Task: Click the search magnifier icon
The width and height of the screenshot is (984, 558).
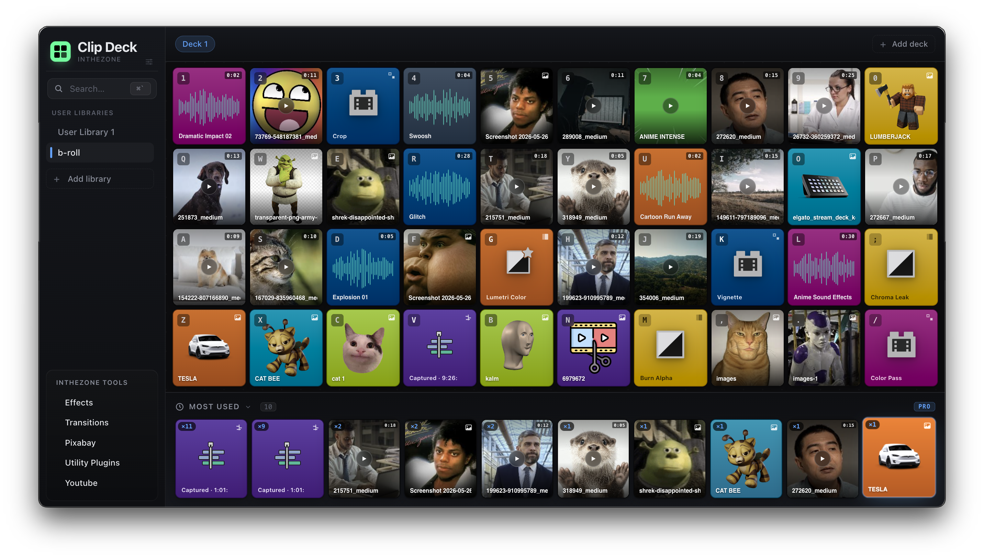Action: click(59, 89)
